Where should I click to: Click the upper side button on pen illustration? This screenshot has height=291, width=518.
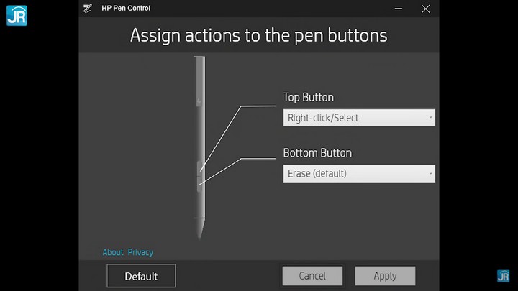(x=199, y=170)
